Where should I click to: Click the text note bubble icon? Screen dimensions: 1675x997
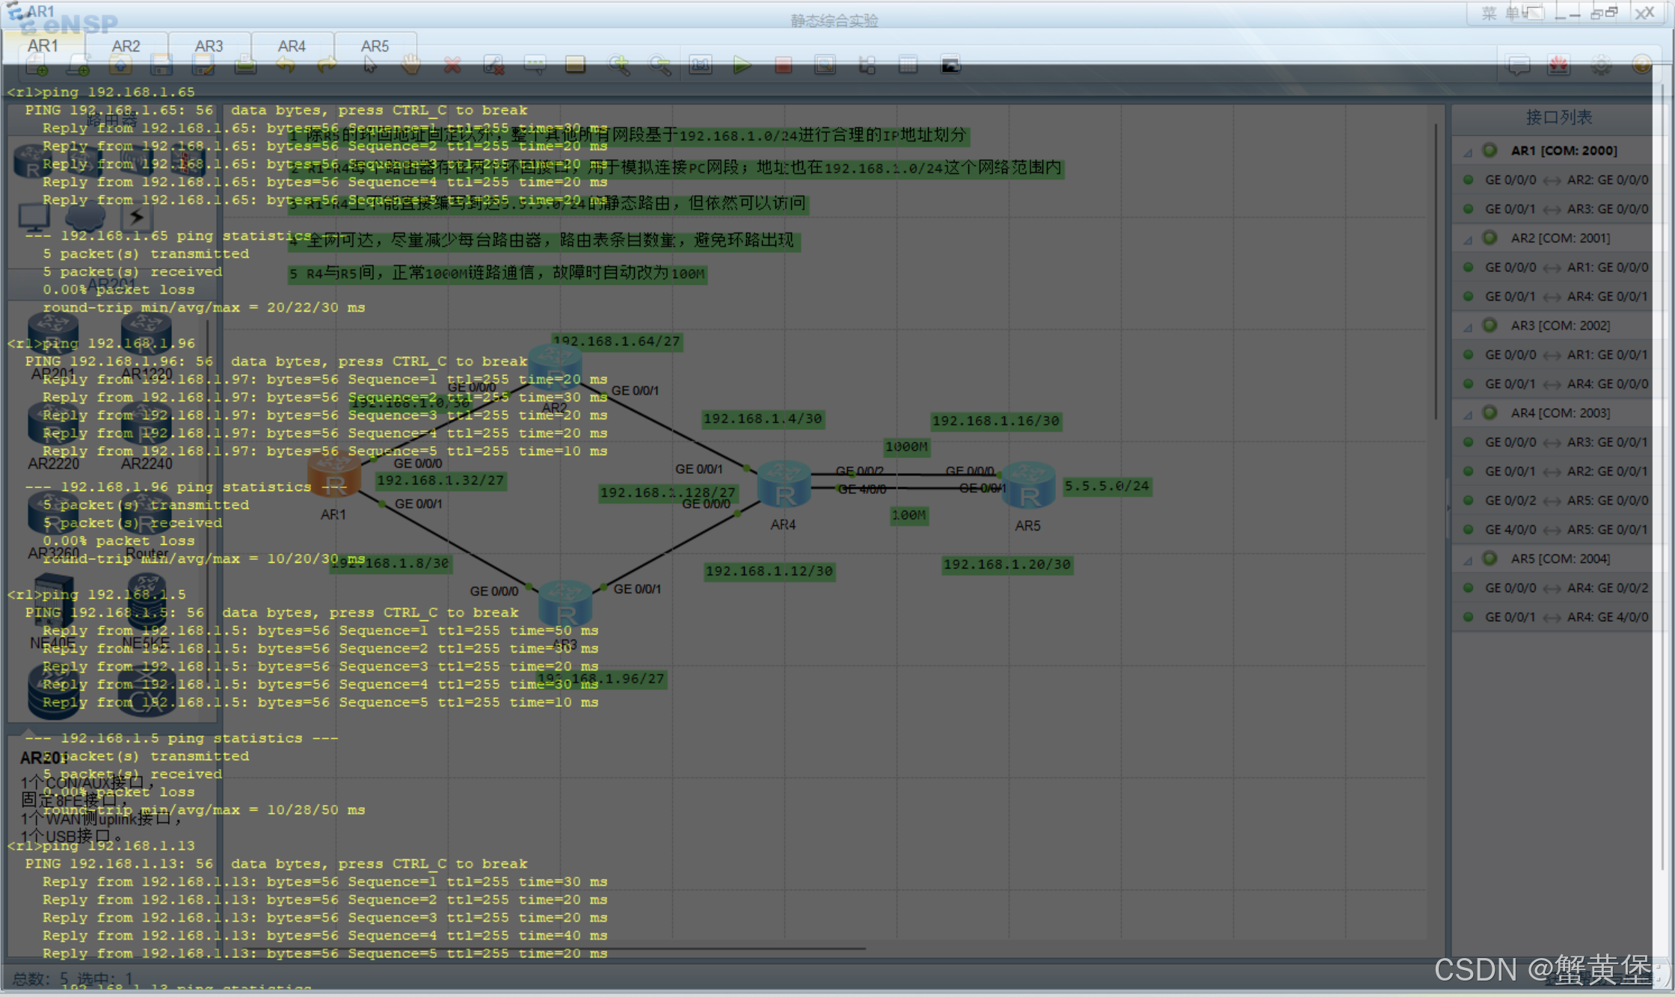[535, 66]
